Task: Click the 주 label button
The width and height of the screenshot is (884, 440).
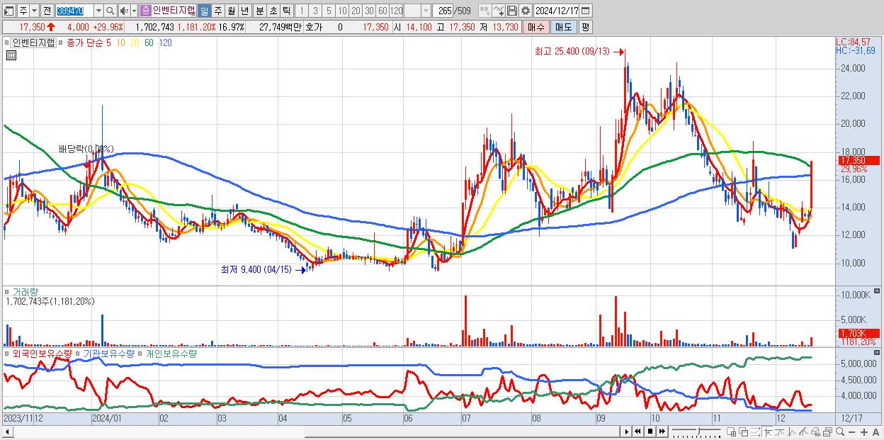Action: (x=23, y=11)
